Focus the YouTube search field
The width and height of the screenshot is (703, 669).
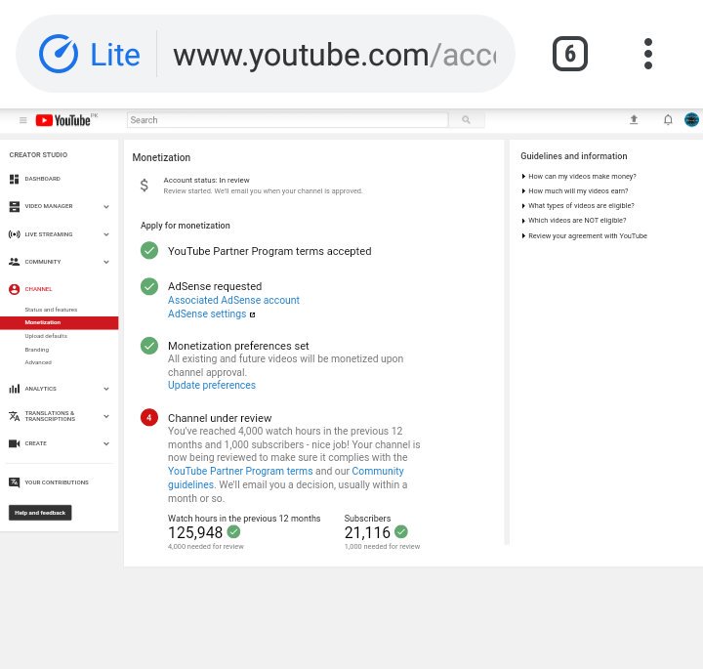pyautogui.click(x=287, y=120)
